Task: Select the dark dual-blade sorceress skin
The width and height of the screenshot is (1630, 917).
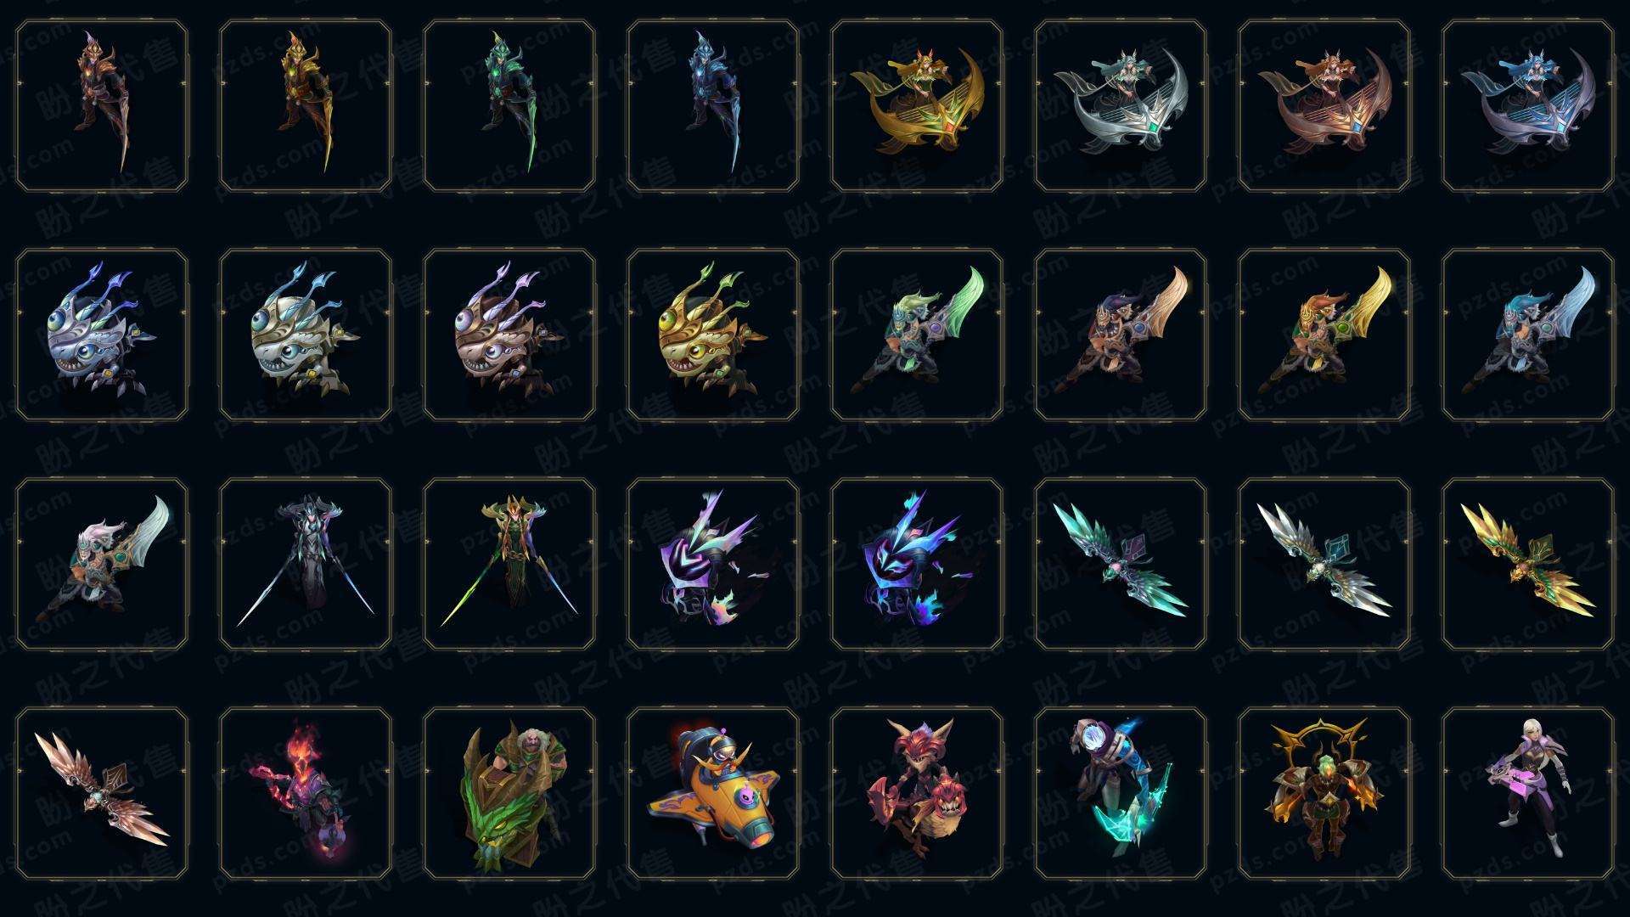Action: [306, 564]
